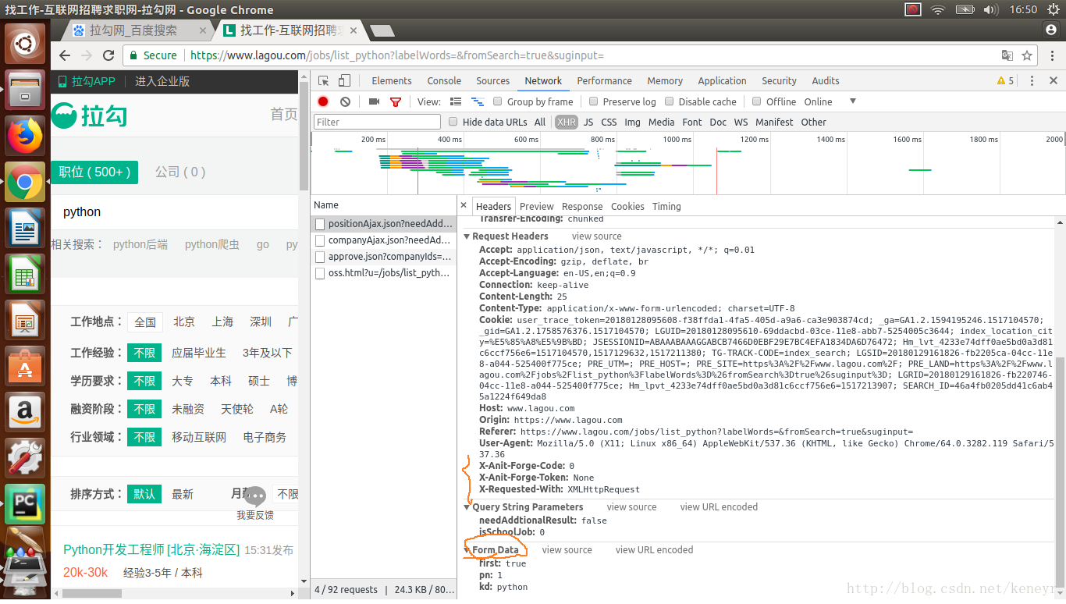Open the Ubuntu Dash home button
The height and width of the screenshot is (604, 1066).
click(x=26, y=44)
